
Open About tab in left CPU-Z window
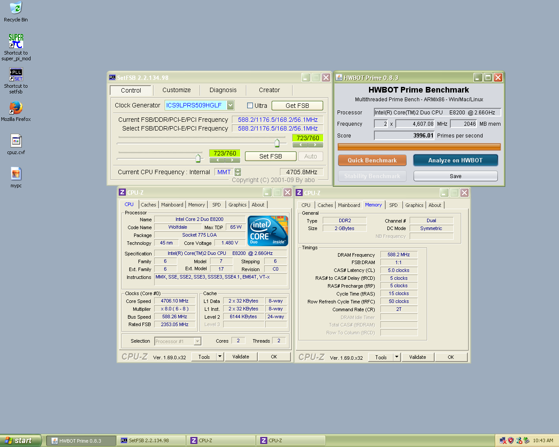click(x=258, y=205)
